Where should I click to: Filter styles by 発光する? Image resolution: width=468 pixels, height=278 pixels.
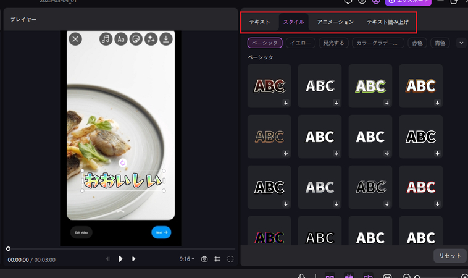pyautogui.click(x=333, y=43)
